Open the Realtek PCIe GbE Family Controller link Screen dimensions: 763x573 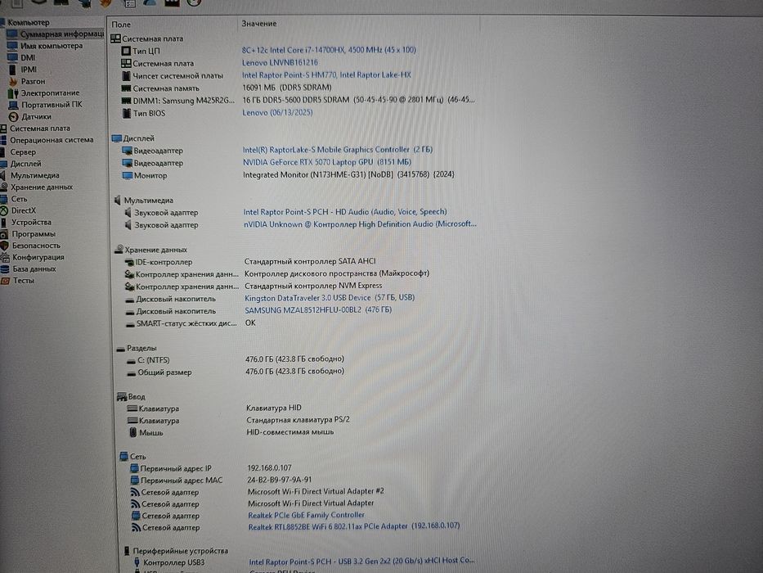point(306,515)
